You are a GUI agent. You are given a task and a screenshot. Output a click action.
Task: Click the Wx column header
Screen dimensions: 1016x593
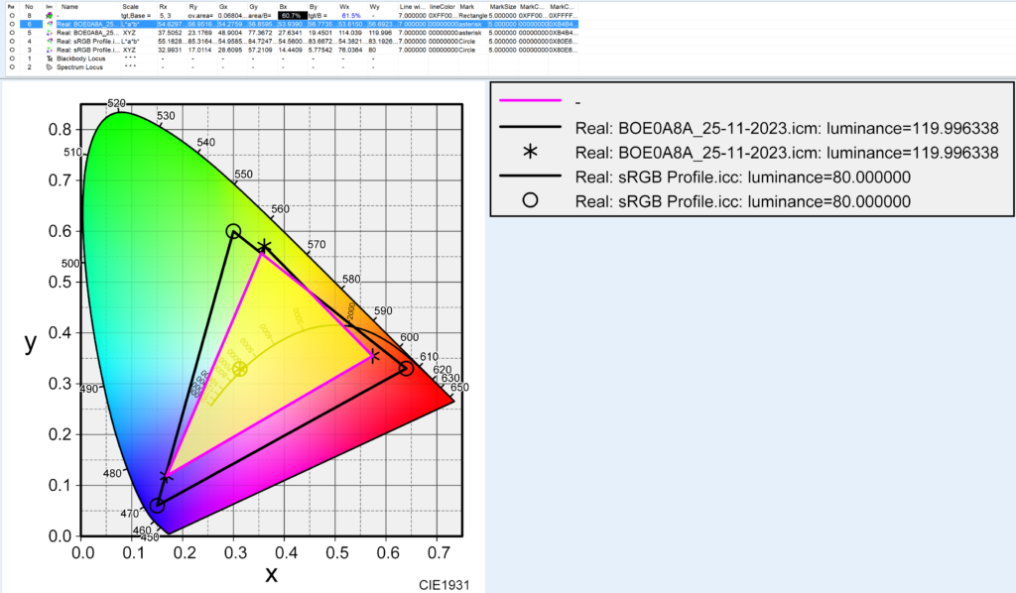(x=344, y=7)
